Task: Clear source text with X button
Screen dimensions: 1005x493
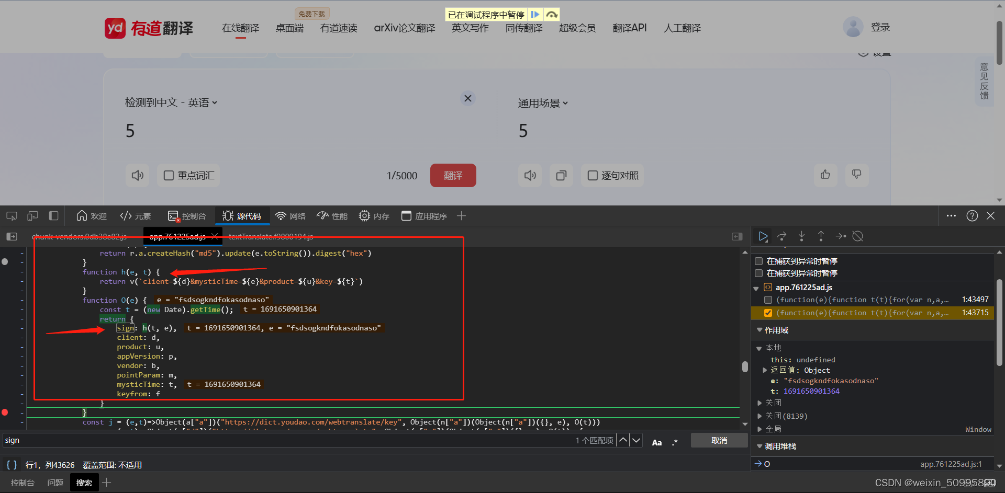Action: (x=468, y=98)
